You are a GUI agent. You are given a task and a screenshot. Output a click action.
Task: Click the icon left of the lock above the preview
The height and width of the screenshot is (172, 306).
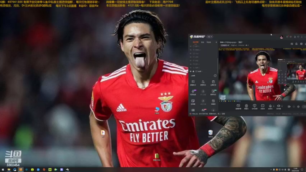click(292, 44)
